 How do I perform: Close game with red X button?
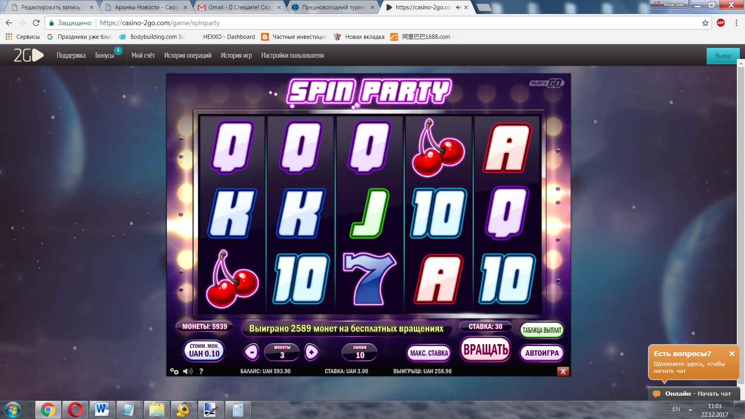(x=563, y=371)
